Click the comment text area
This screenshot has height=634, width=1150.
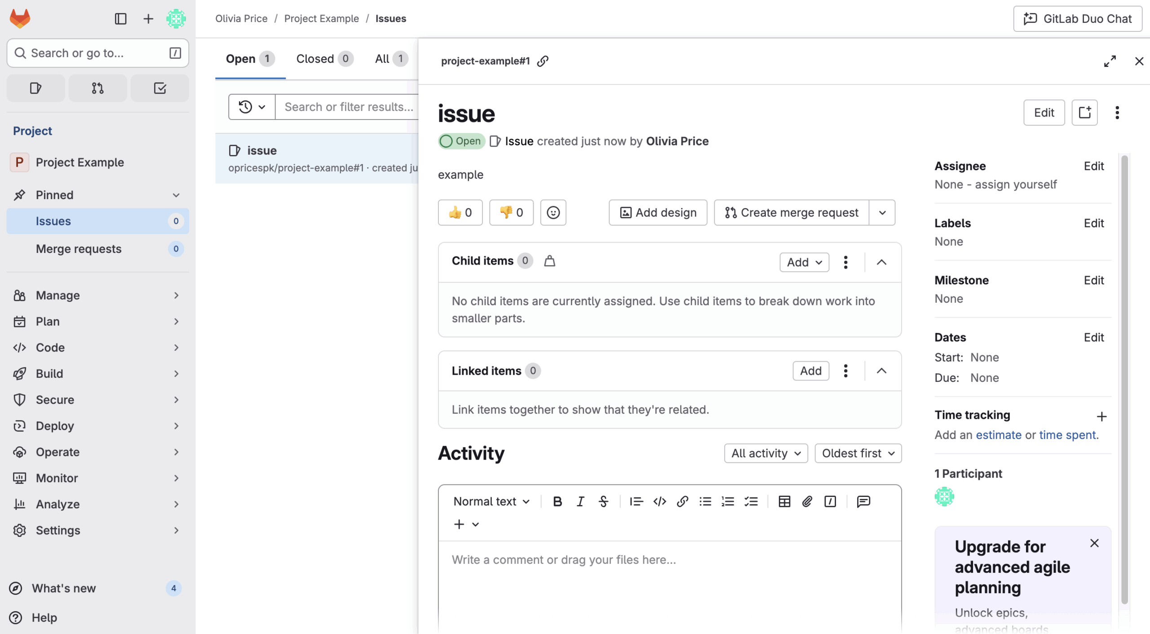click(x=669, y=584)
